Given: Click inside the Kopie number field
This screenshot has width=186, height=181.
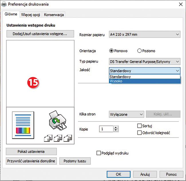Looking at the screenshot, I should click(x=106, y=129).
